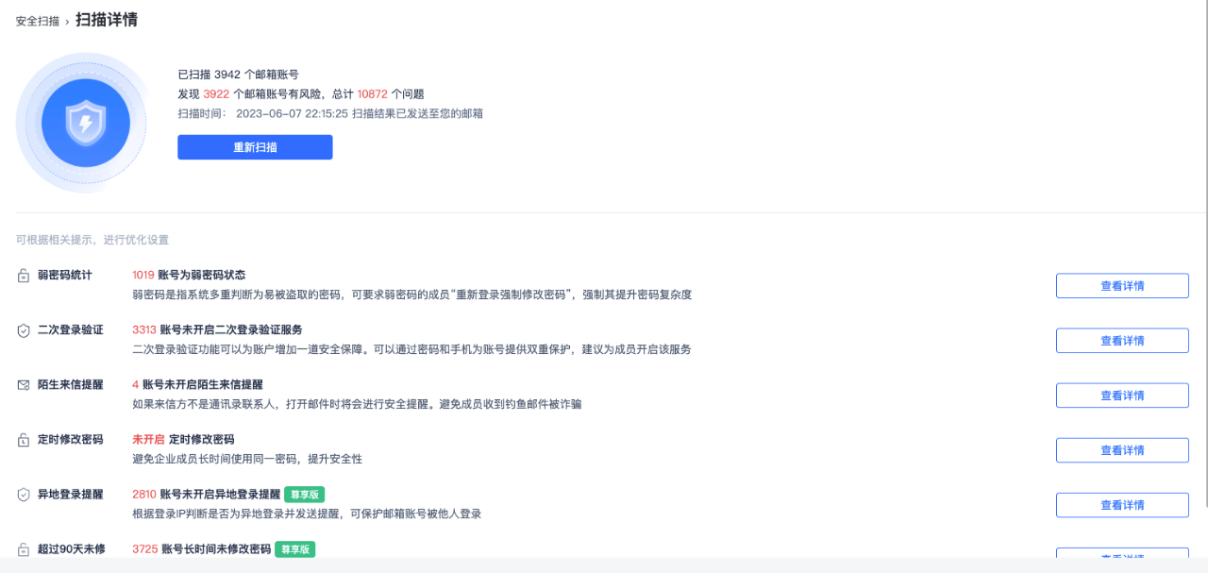1208x573 pixels.
Task: Click the lock icon beside 定时修改密码
Action: 24,440
